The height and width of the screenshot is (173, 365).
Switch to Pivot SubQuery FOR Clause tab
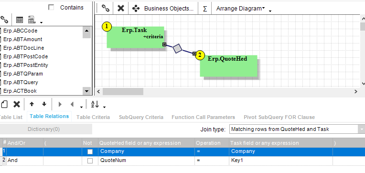click(x=279, y=117)
